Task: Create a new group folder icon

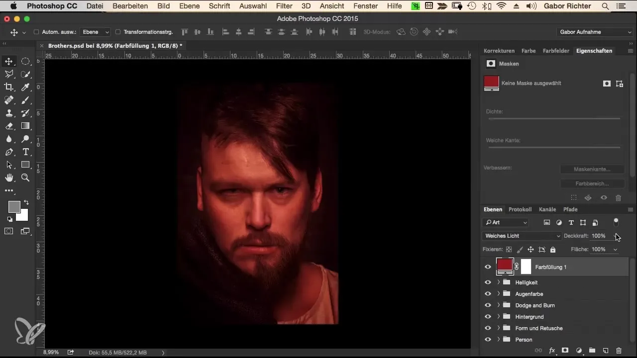Action: click(x=592, y=351)
